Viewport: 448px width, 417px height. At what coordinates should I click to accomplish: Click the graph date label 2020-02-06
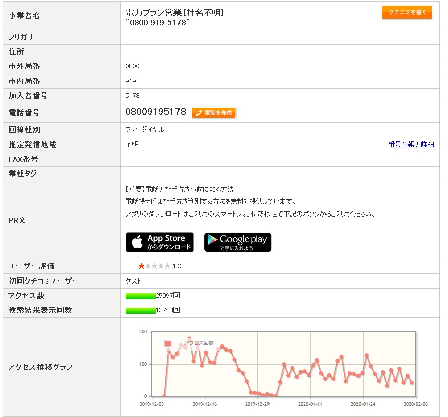[416, 404]
